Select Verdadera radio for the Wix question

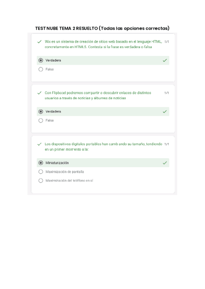tap(41, 60)
